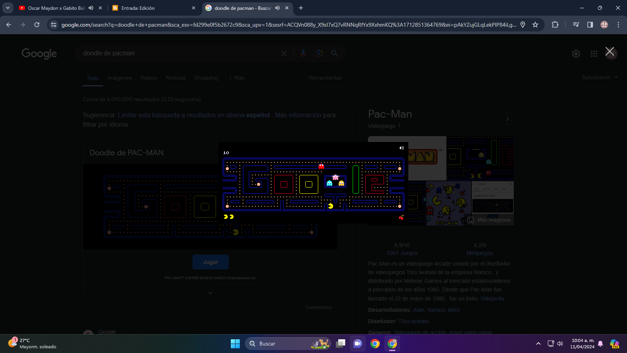The image size is (627, 353).
Task: Open the media controls icon
Action: pos(576,25)
